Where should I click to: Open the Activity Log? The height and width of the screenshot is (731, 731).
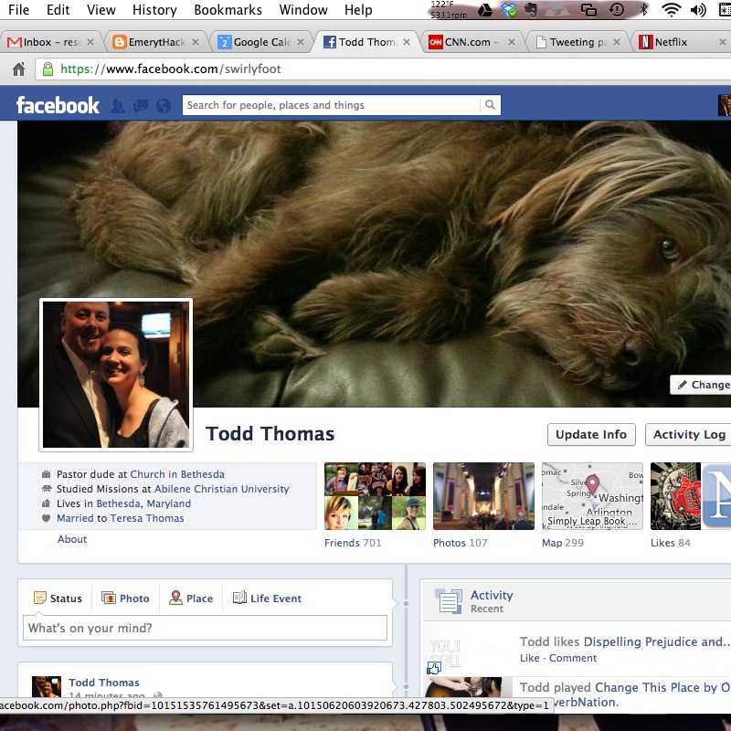coord(688,434)
